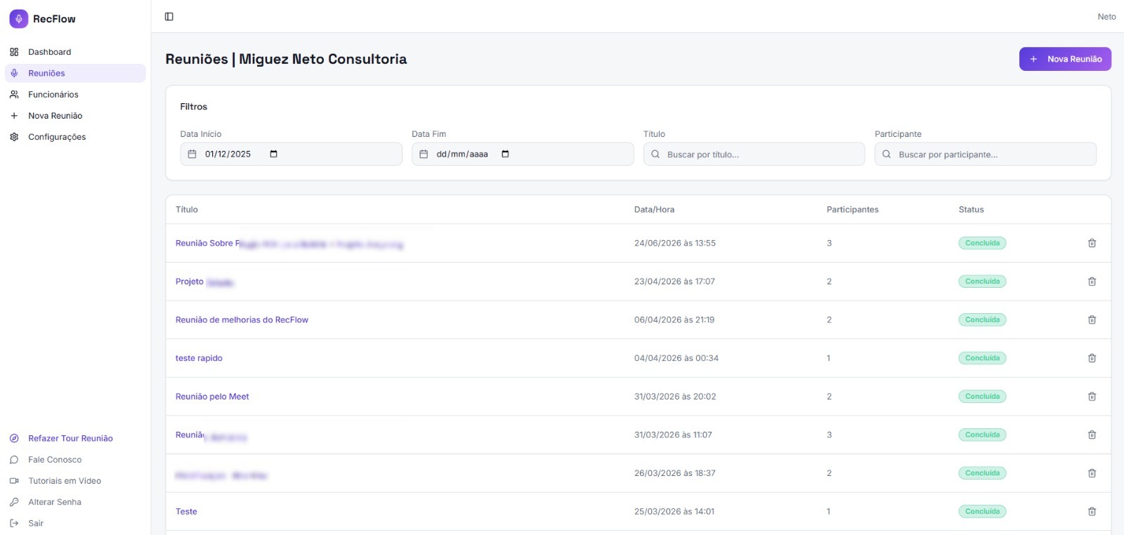Click the Status column header

971,209
